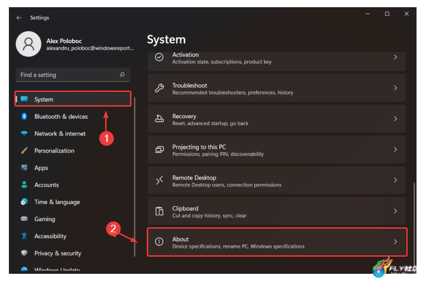Viewport: 425px width, 281px height.
Task: Click the Remote Desktop icon
Action: (x=159, y=180)
